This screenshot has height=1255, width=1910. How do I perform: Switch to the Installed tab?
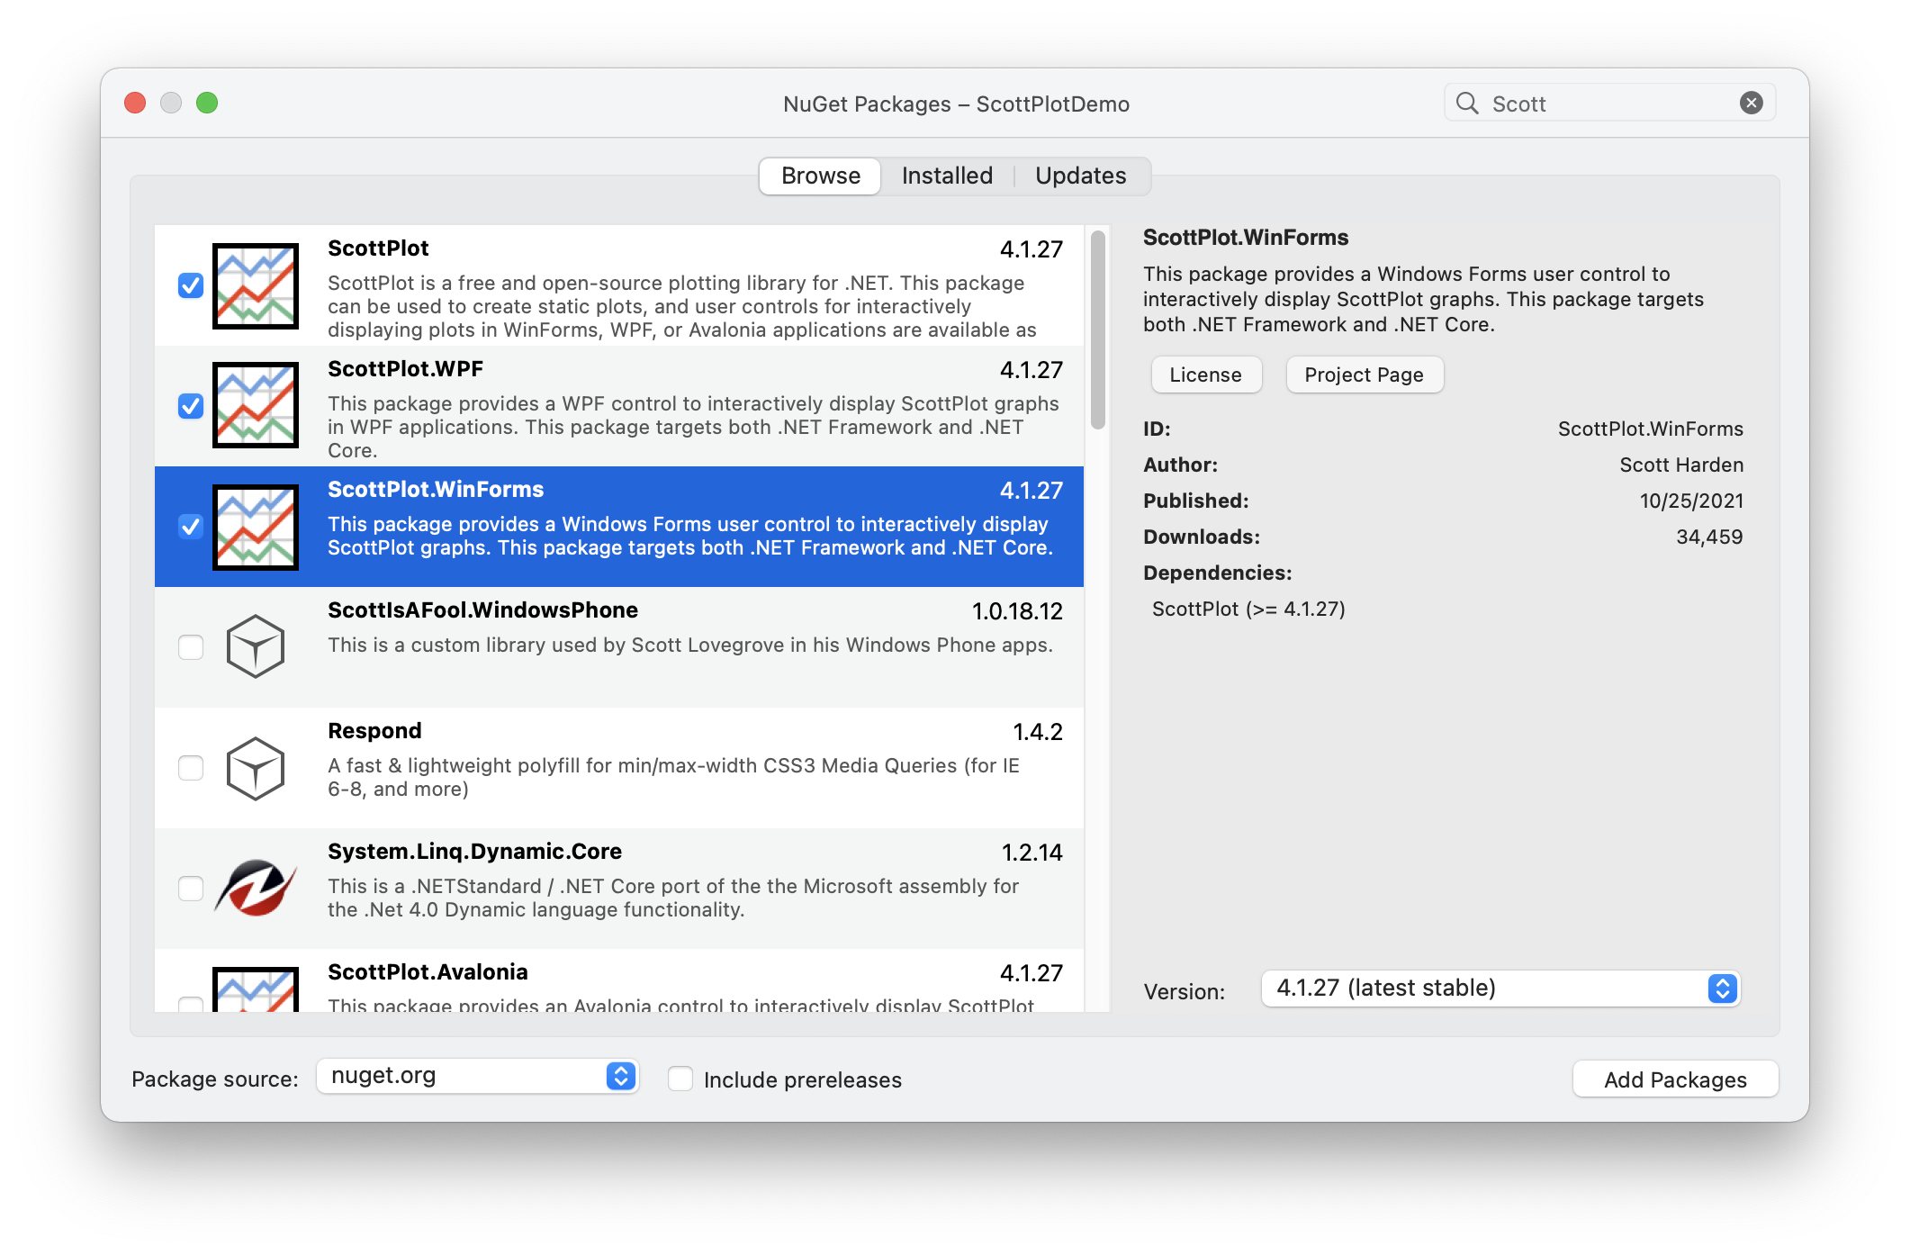947,176
